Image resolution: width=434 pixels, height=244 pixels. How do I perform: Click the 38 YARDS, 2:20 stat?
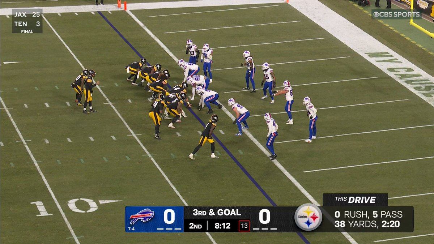point(367,224)
